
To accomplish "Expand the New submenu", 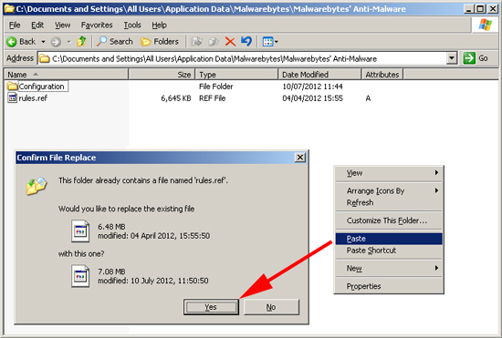I will pyautogui.click(x=436, y=268).
